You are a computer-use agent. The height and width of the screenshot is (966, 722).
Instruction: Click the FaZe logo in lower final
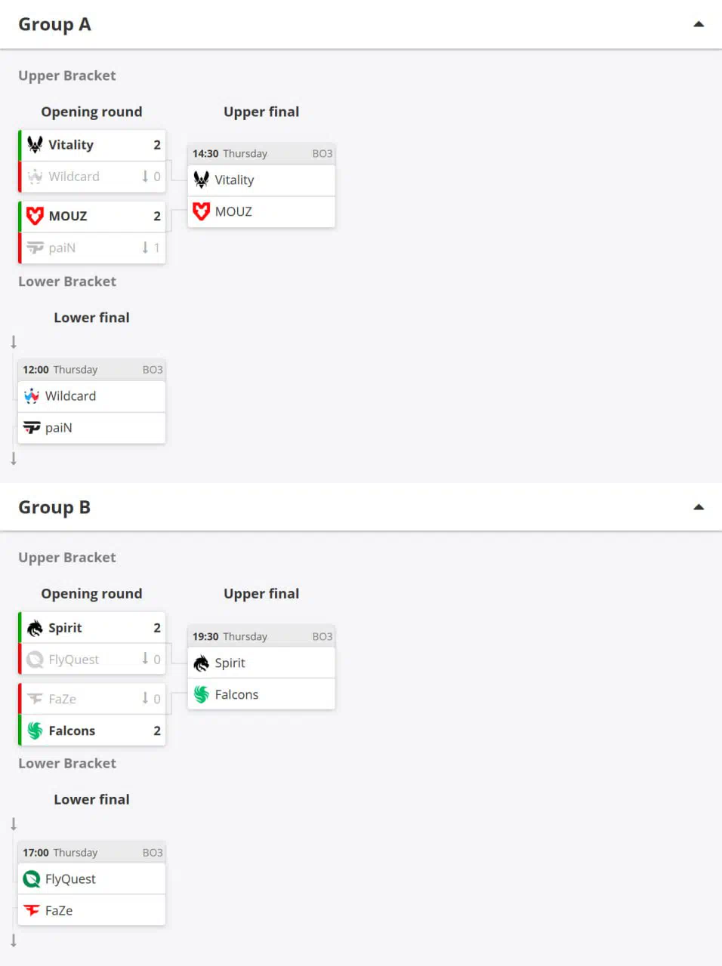(x=32, y=911)
